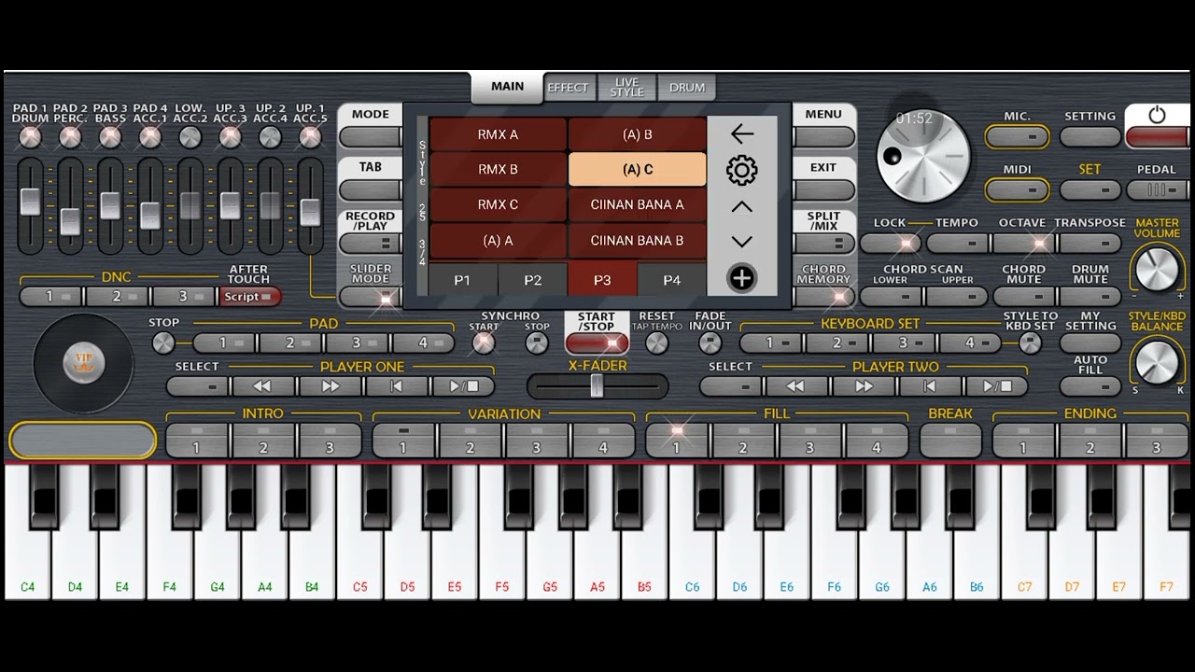The width and height of the screenshot is (1195, 672).
Task: Add a new style with plus icon
Action: [x=742, y=278]
